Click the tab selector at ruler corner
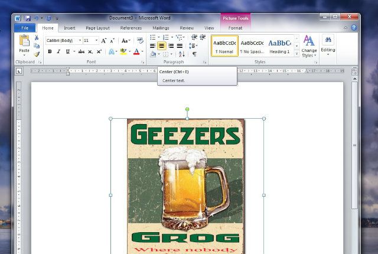Viewport: 378px width, 254px height. coord(19,71)
